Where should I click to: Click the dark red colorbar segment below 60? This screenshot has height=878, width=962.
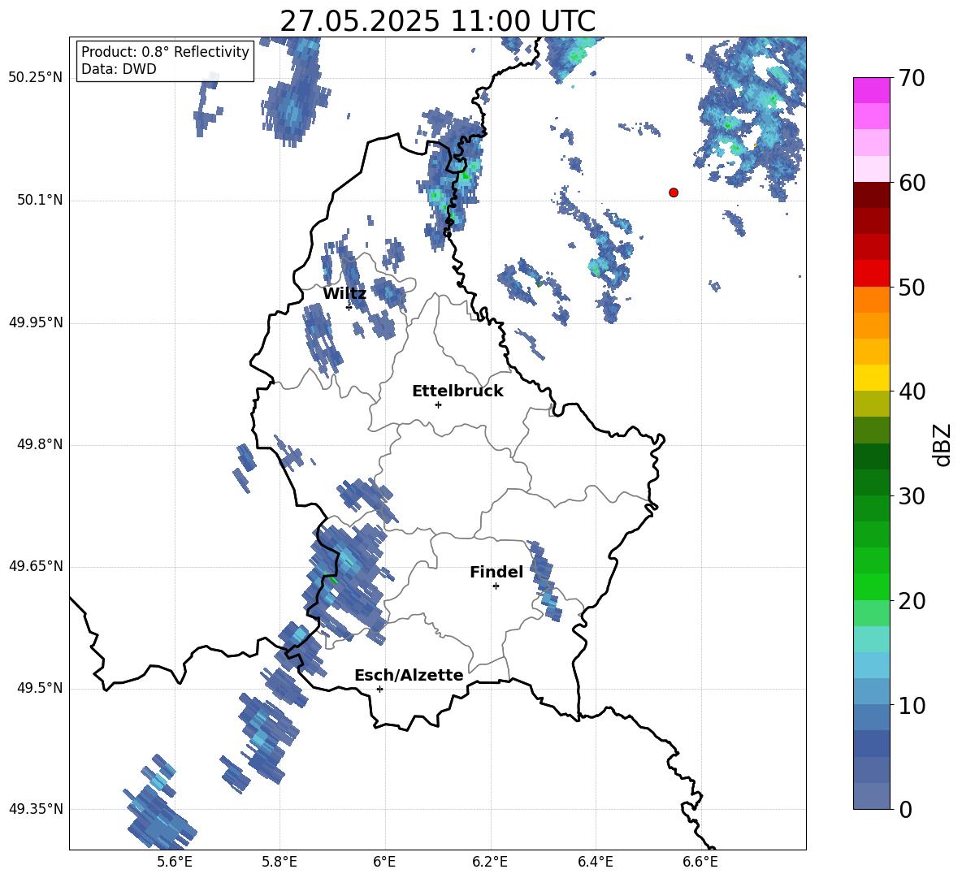point(871,195)
